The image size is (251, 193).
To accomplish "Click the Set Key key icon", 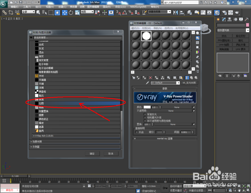I will (x=165, y=188).
